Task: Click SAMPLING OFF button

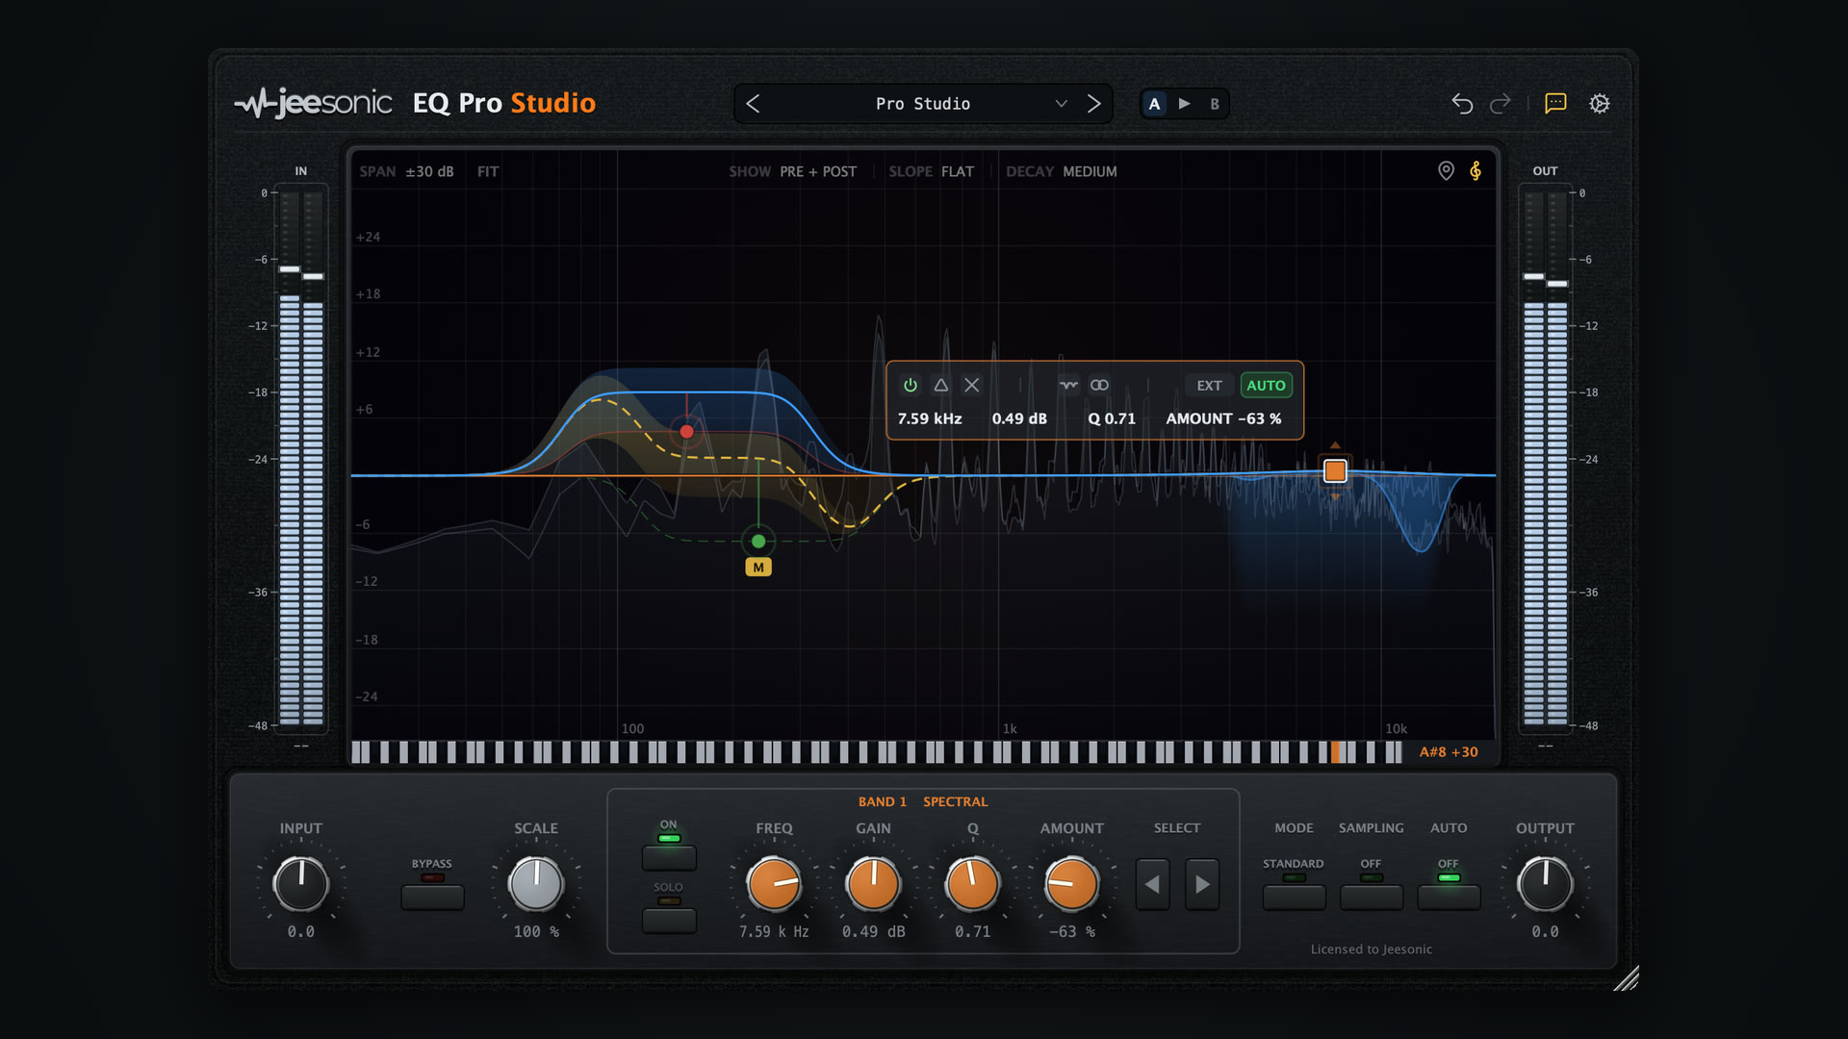Action: [1372, 898]
